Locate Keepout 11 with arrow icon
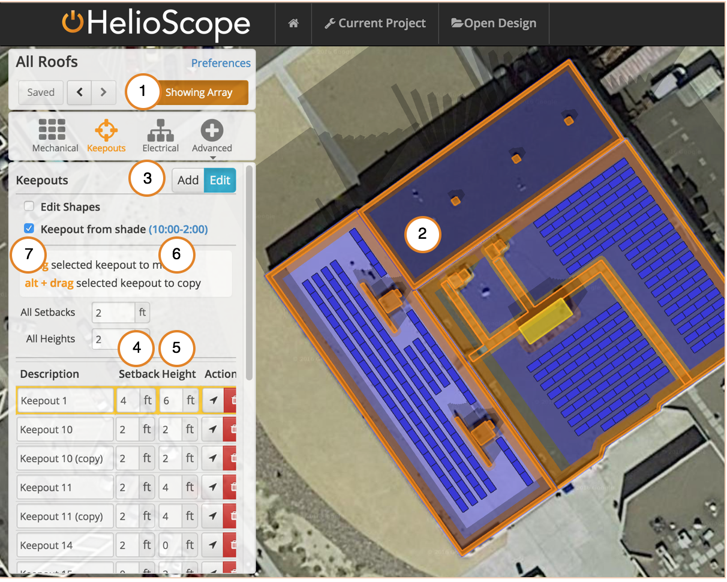This screenshot has width=727, height=582. coord(212,488)
